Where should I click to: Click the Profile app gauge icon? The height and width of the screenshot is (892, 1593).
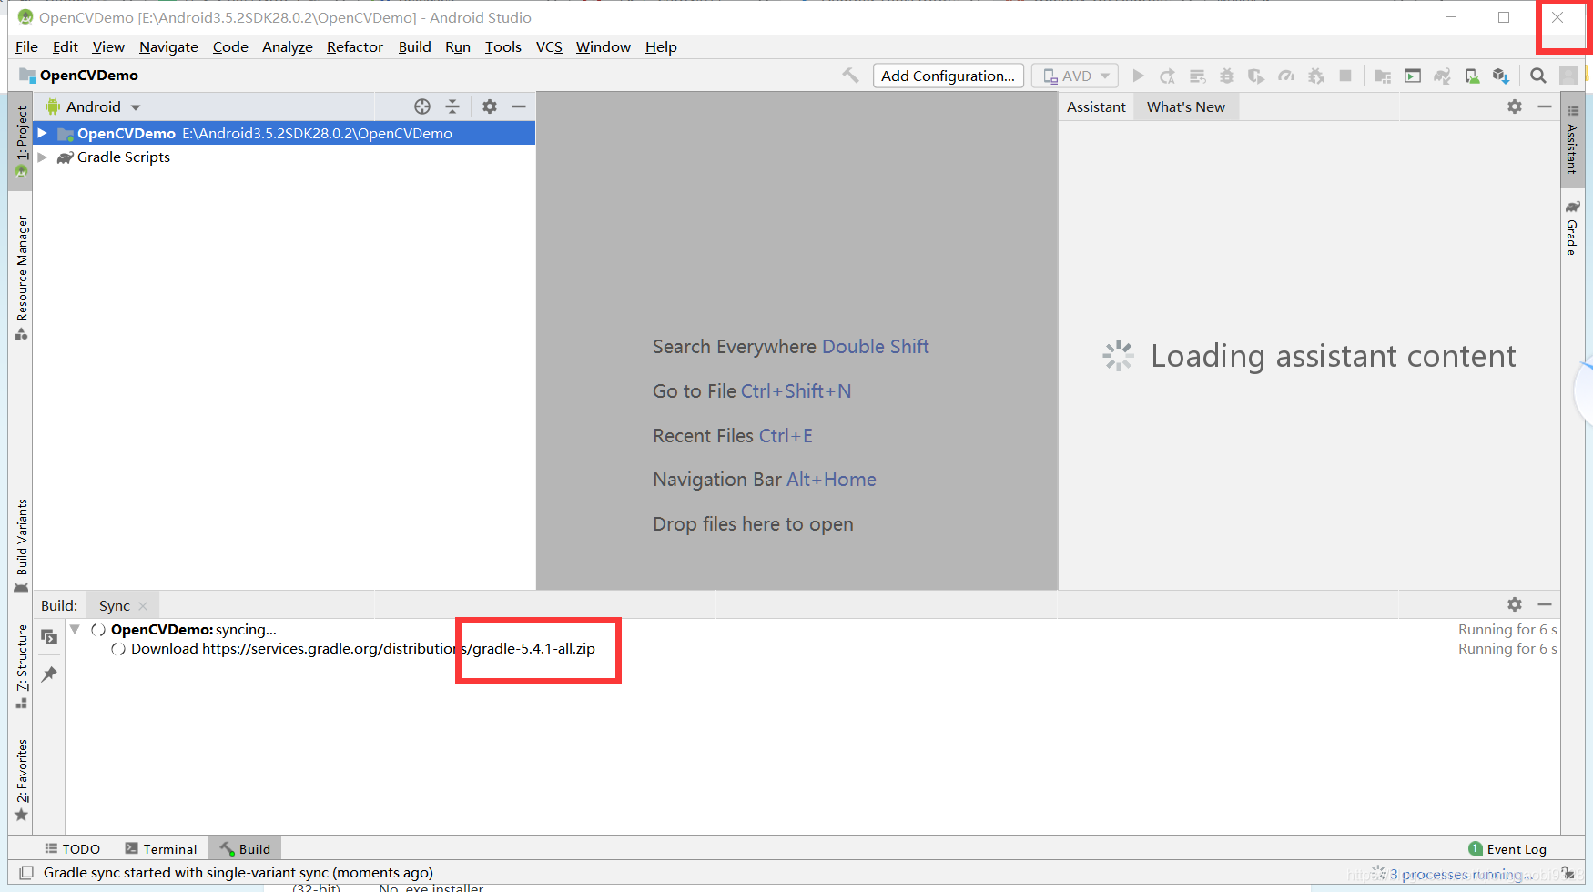tap(1286, 76)
